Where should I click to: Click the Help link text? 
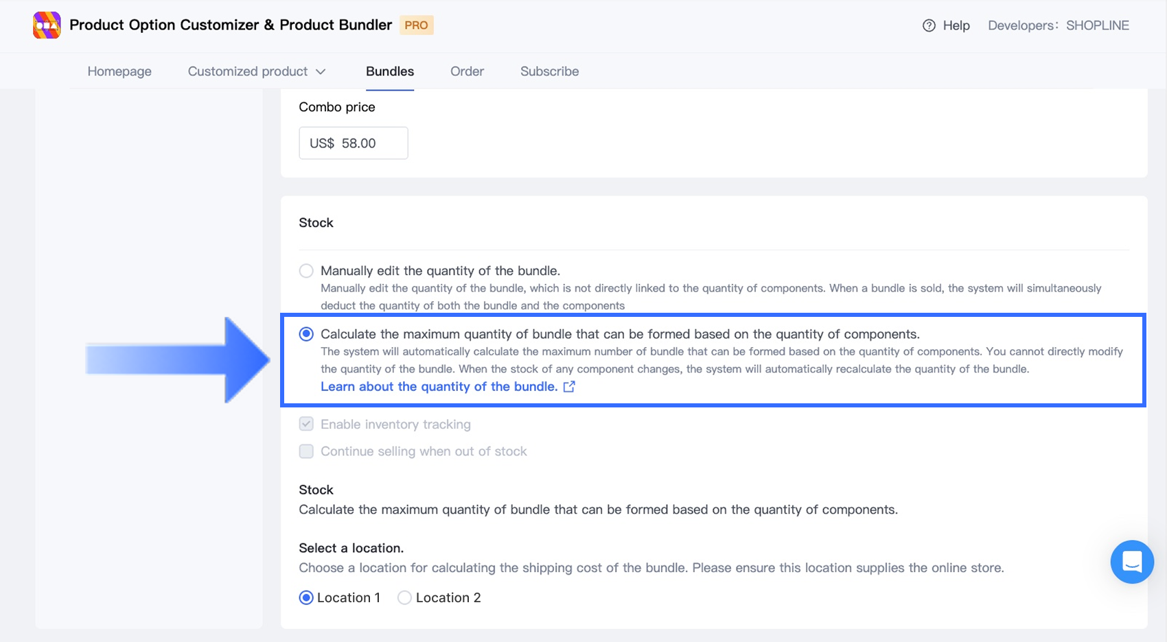(x=956, y=25)
